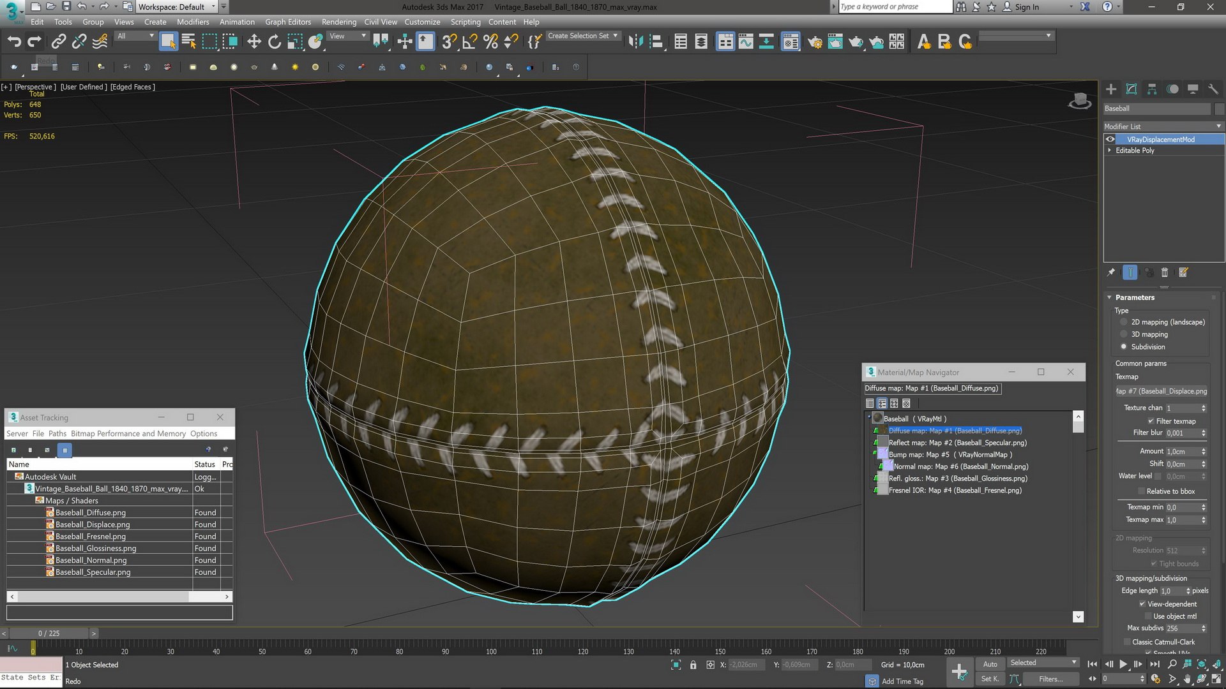Image resolution: width=1226 pixels, height=689 pixels.
Task: Open the Create Selection Set dropdown
Action: click(x=583, y=36)
